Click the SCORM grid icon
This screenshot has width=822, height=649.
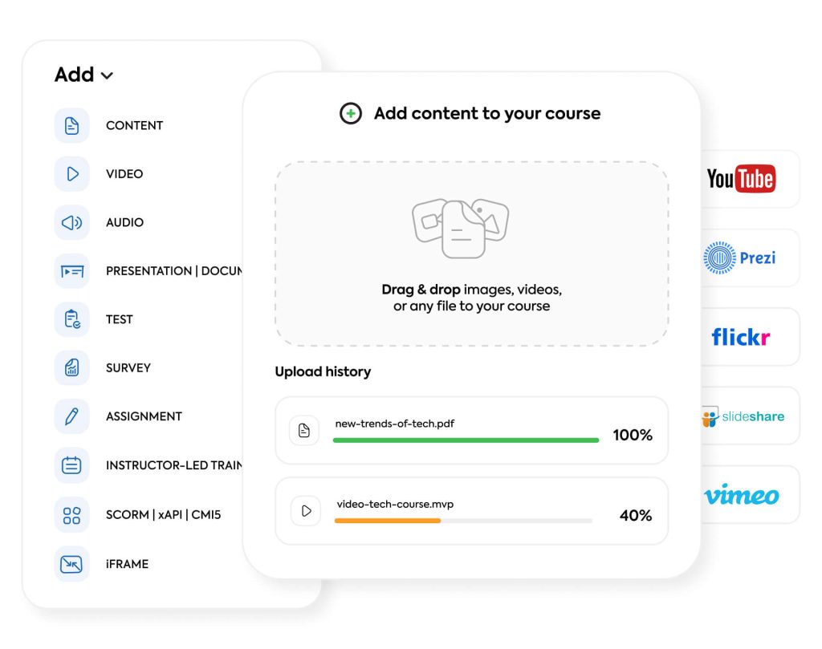pyautogui.click(x=72, y=515)
